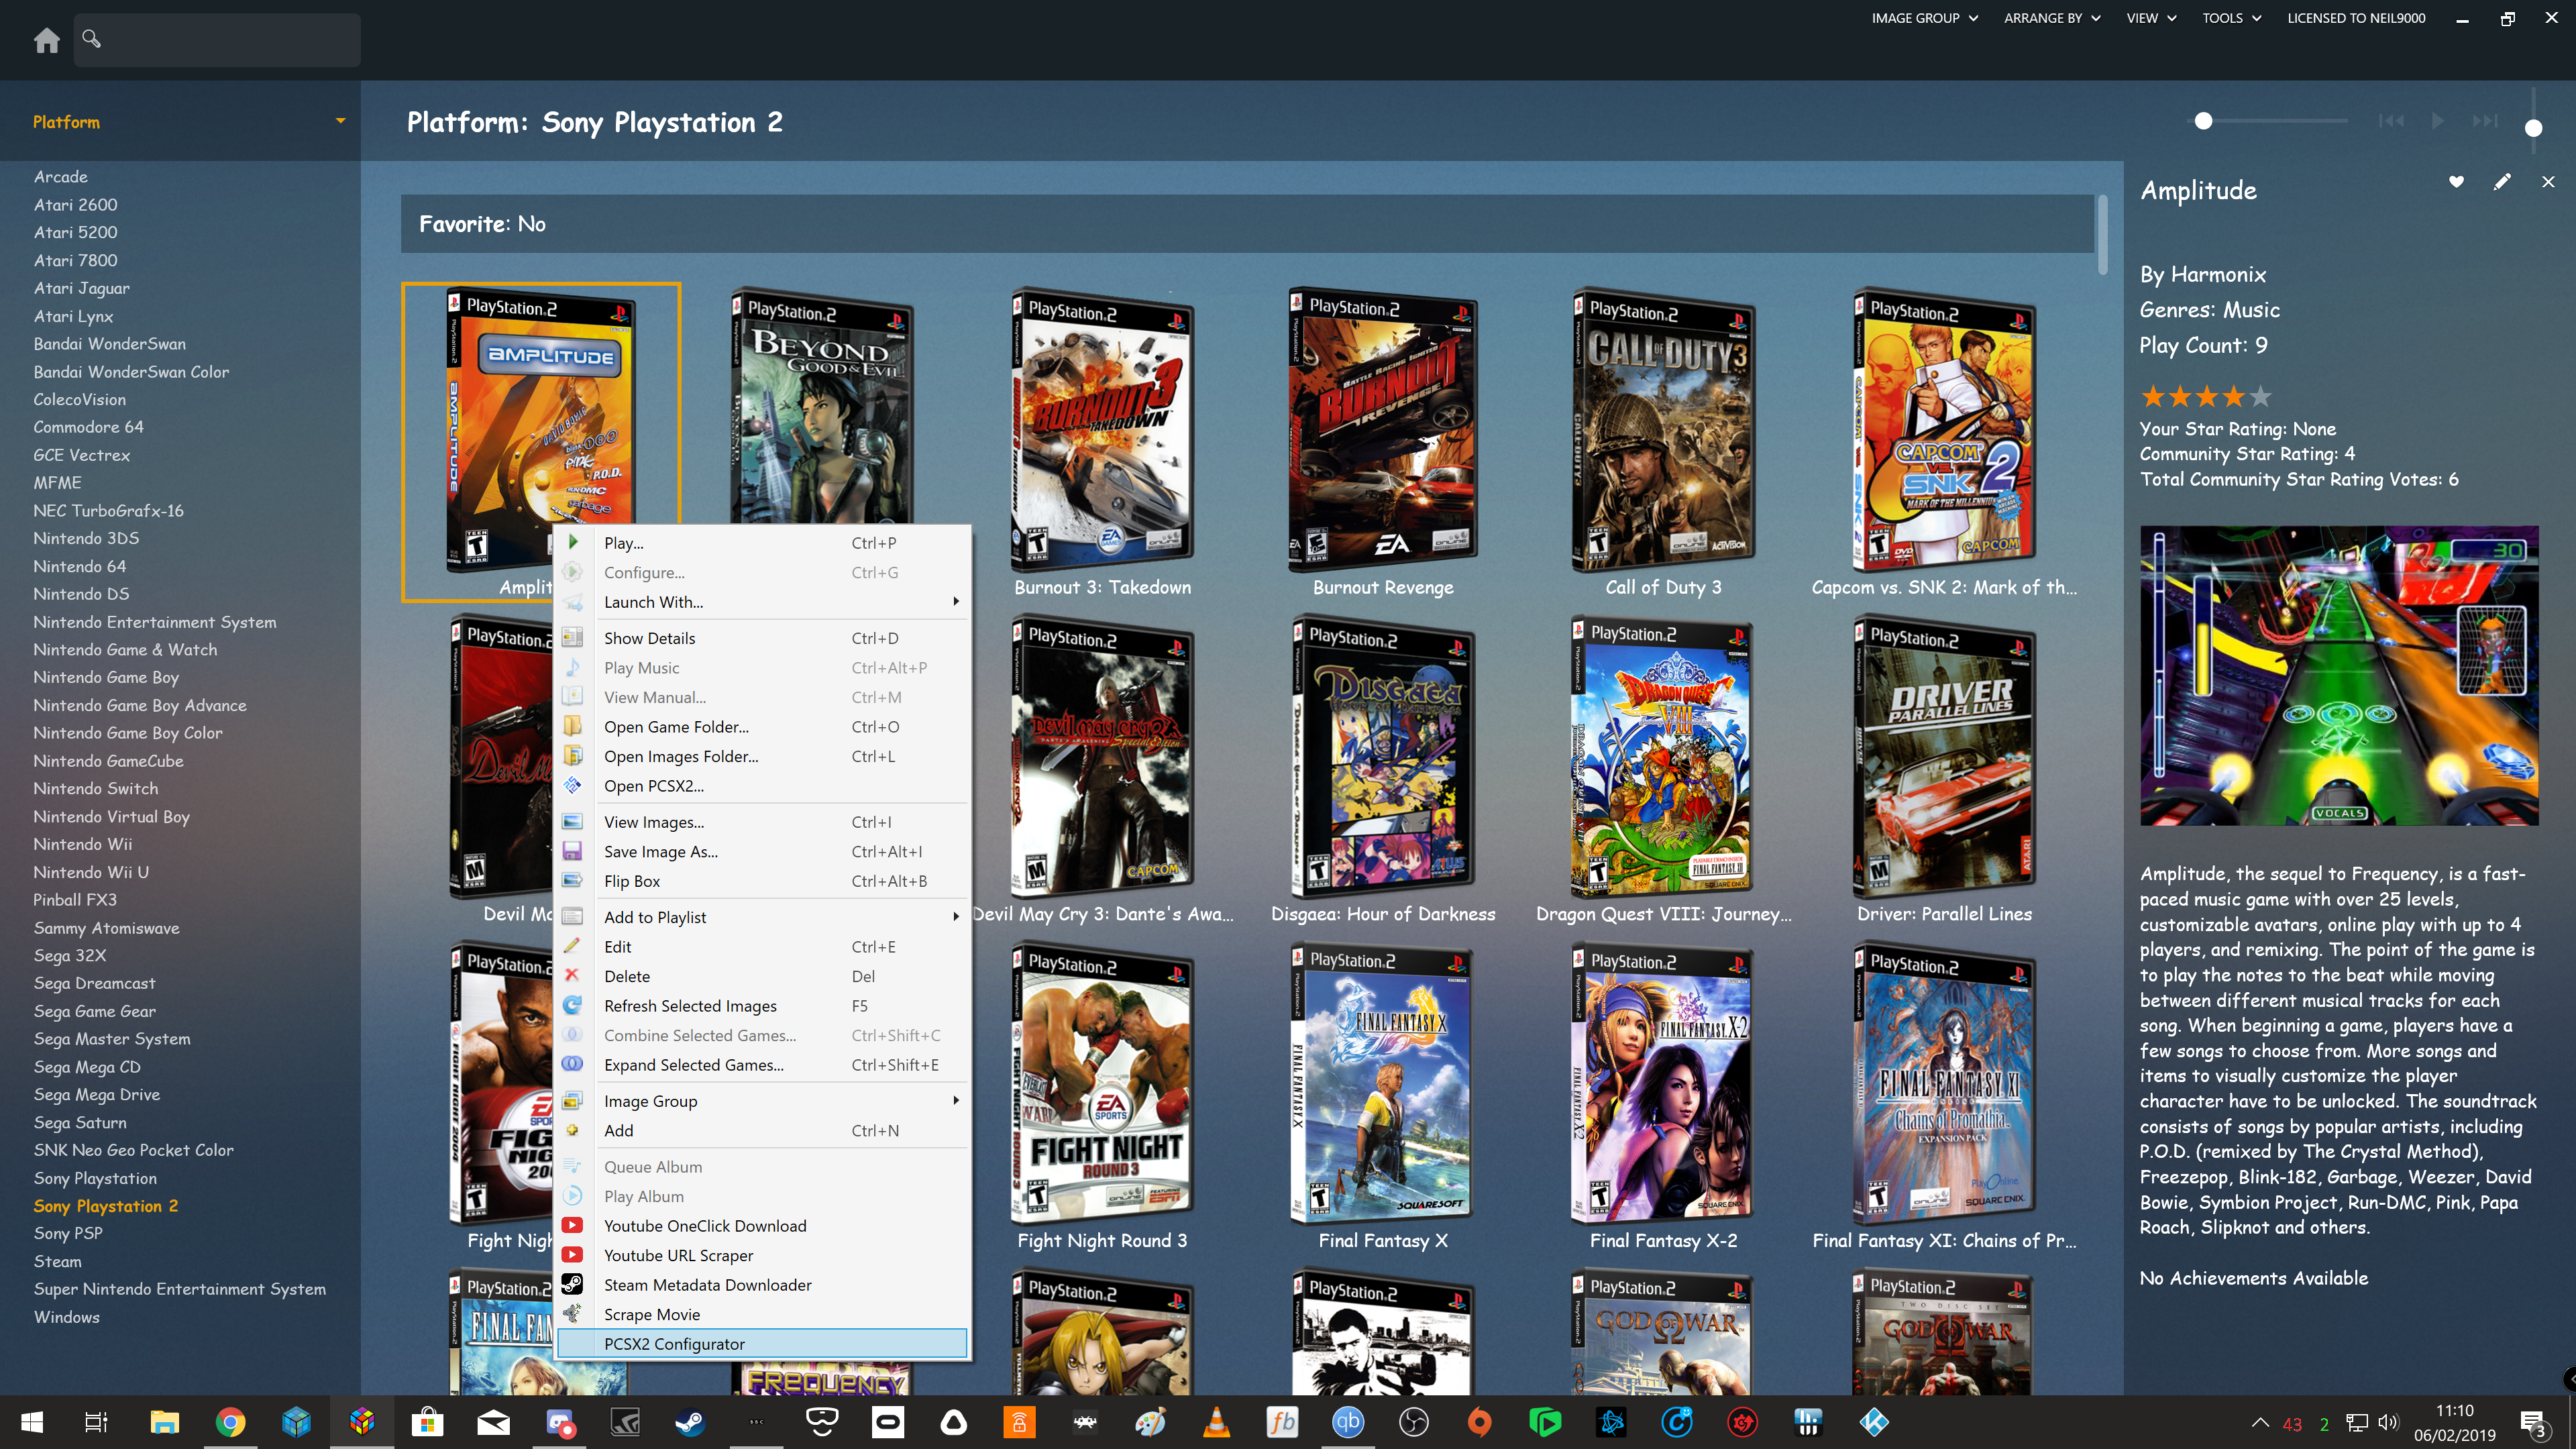Image resolution: width=2576 pixels, height=1449 pixels.
Task: Select Expand Selected Games entry
Action: (x=762, y=1065)
